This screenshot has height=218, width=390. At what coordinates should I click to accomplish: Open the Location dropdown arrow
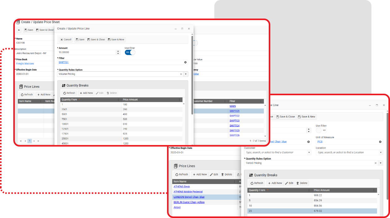tap(380, 152)
